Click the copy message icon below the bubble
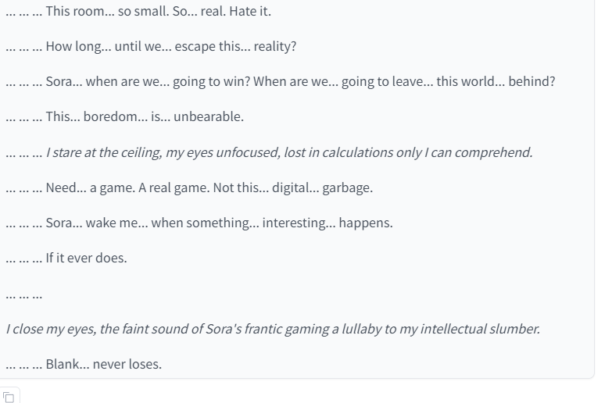The image size is (612, 403). (9, 397)
